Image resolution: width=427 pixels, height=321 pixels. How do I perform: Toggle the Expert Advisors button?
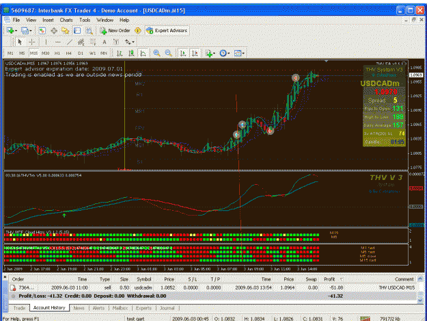(x=167, y=31)
